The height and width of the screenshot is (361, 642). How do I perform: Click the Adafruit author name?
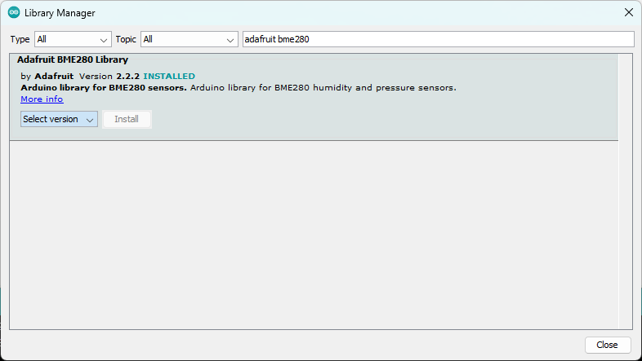[x=54, y=77]
